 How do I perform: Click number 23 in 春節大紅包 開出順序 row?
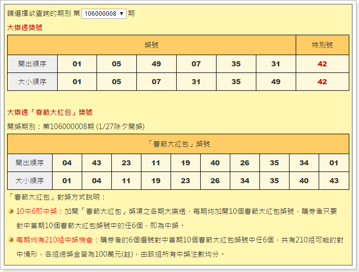tap(126, 163)
